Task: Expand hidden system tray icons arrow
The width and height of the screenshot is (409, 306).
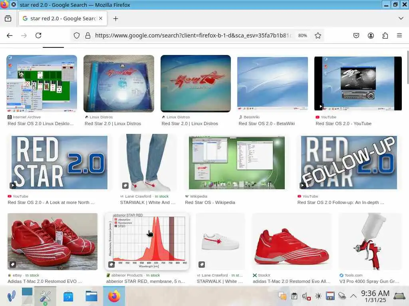Action: pyautogui.click(x=353, y=296)
